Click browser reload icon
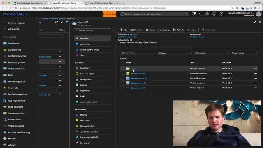The height and width of the screenshot is (148, 263). coord(11,8)
